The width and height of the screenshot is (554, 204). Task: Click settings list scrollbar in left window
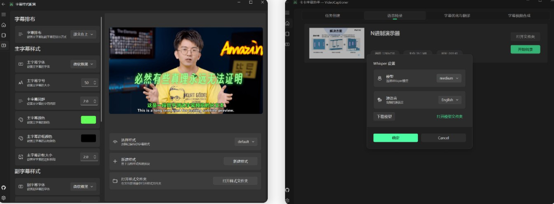[101, 69]
